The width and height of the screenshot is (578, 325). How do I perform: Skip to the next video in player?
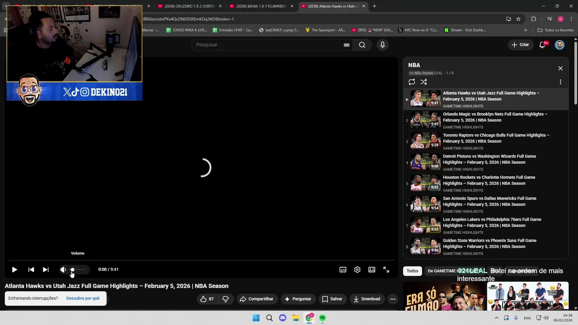click(46, 269)
